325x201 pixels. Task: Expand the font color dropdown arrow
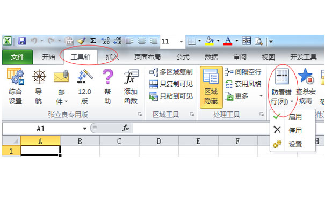coord(237,41)
